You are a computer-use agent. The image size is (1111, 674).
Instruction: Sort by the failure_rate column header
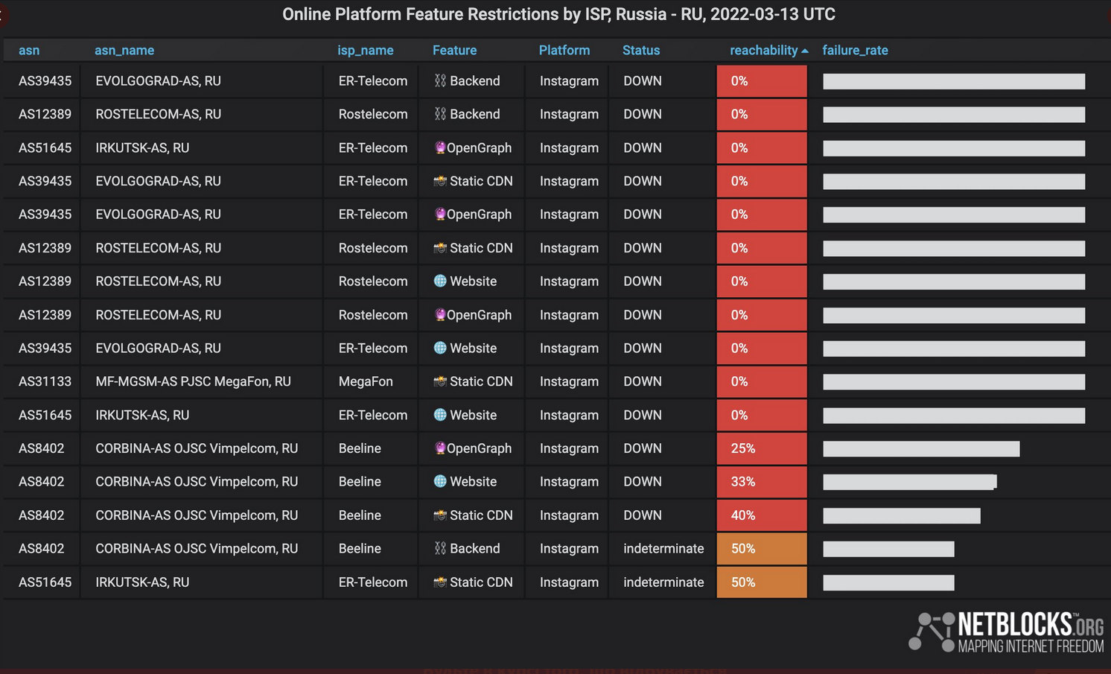click(x=855, y=50)
